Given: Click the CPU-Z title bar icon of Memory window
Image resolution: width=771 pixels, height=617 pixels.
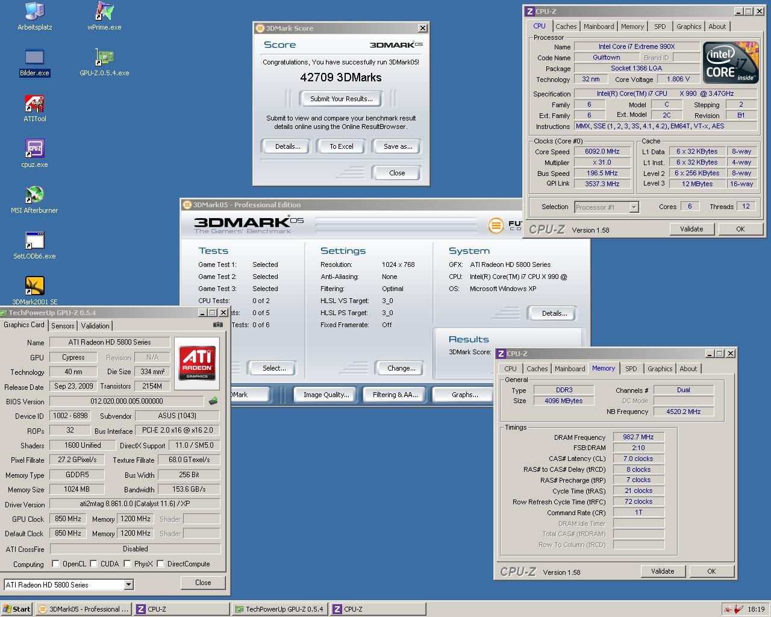Looking at the screenshot, I should point(501,353).
